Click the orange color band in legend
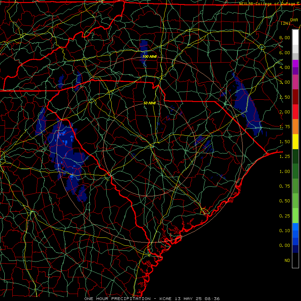This screenshot has height=301, width=301. point(295,127)
